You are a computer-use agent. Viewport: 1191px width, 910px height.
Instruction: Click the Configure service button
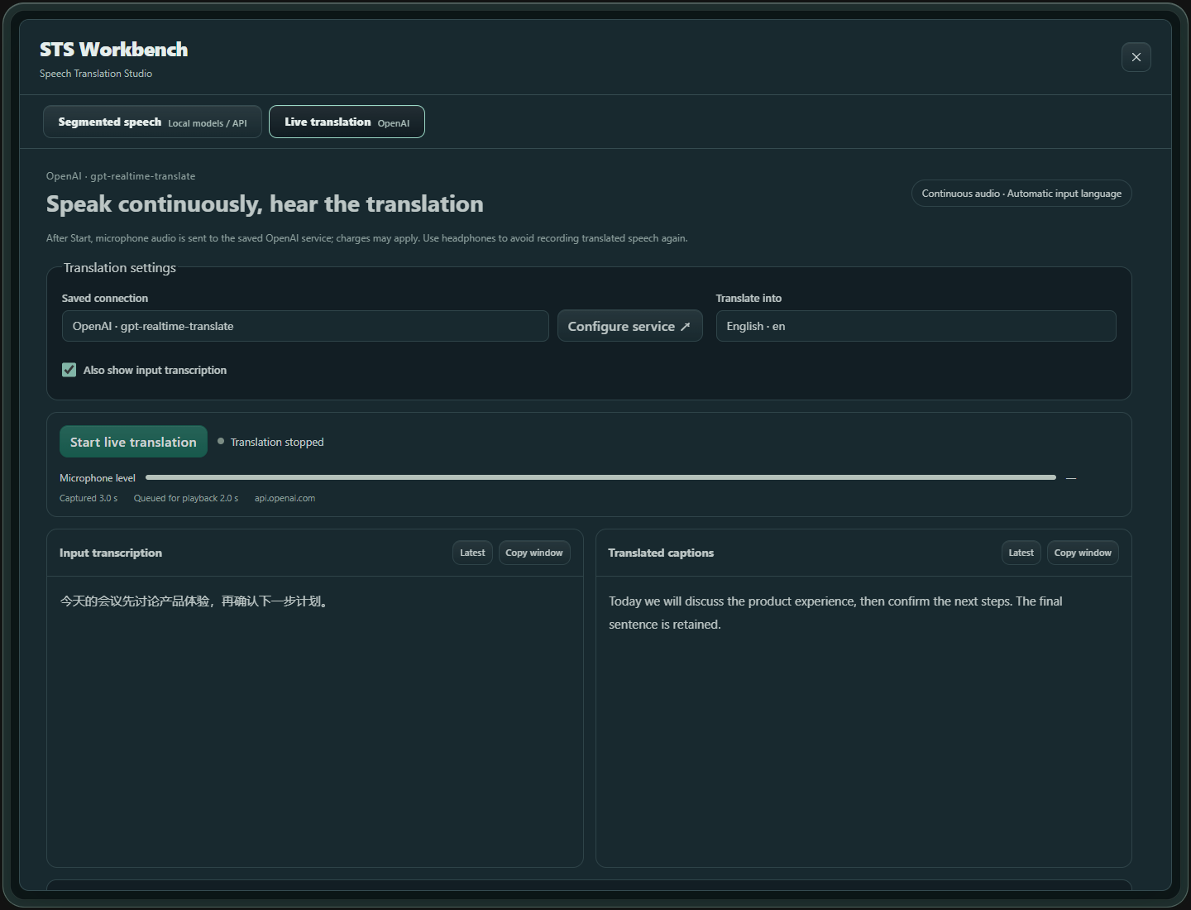(x=629, y=326)
